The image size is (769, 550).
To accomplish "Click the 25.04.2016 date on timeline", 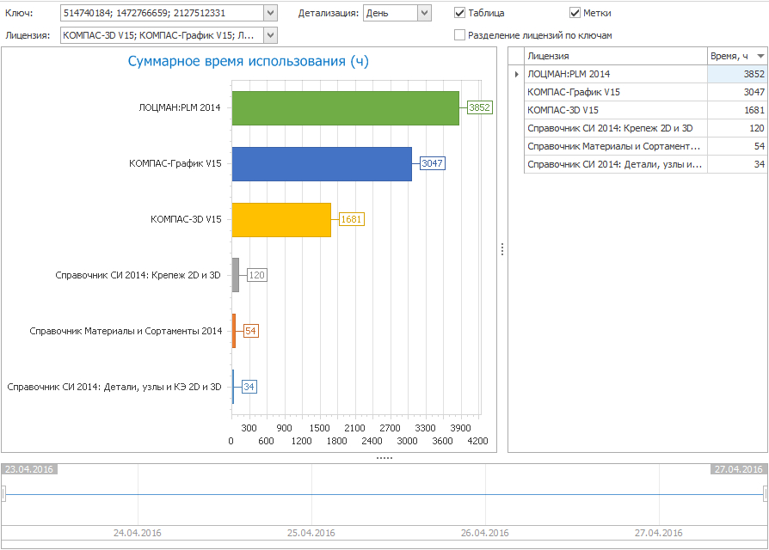I will (x=311, y=533).
